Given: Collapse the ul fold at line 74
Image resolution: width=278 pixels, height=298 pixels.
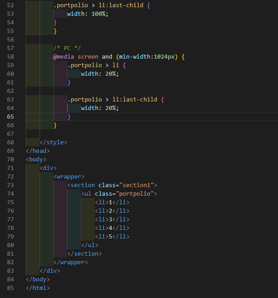Looking at the screenshot, I should click(21, 194).
